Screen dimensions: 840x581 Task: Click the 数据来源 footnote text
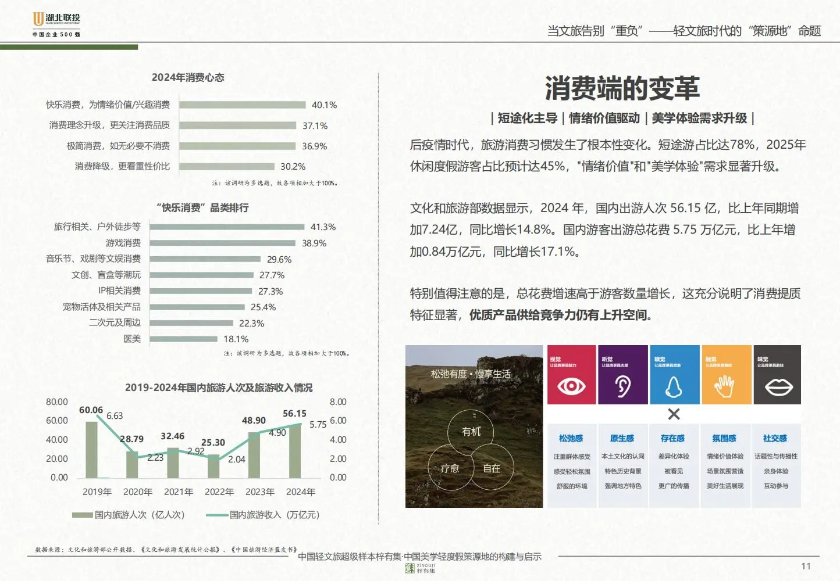pos(166,549)
